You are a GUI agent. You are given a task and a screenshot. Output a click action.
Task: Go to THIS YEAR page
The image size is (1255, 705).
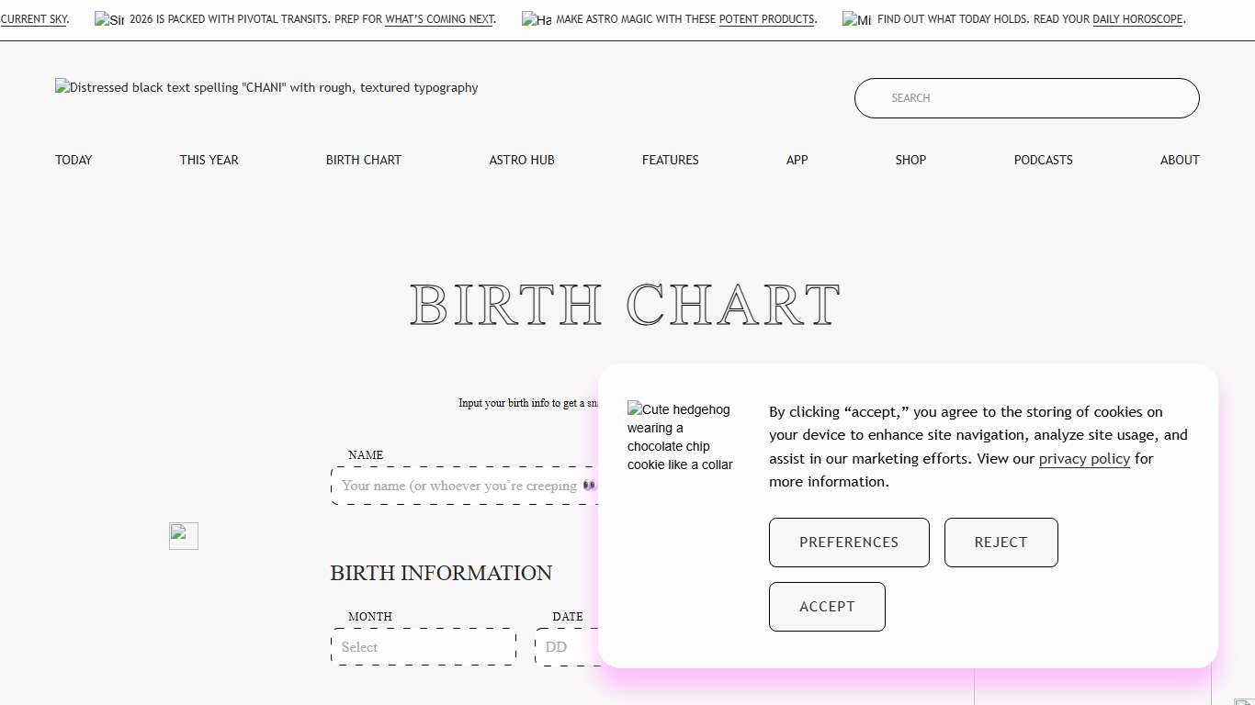[209, 160]
